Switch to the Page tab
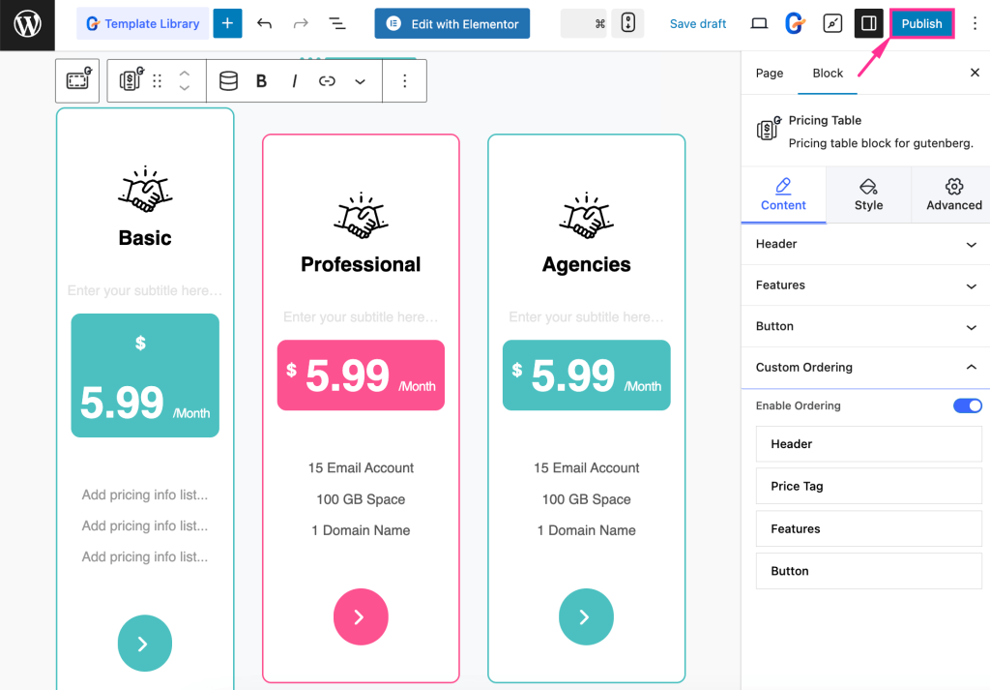This screenshot has width=990, height=690. tap(769, 74)
